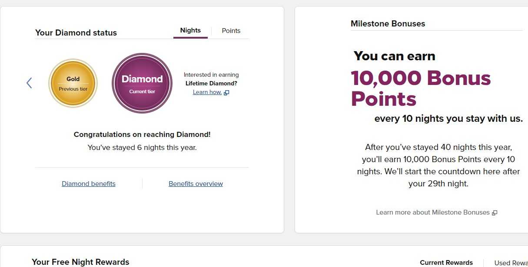
Task: Go back using the left chevron arrow
Action: click(29, 83)
